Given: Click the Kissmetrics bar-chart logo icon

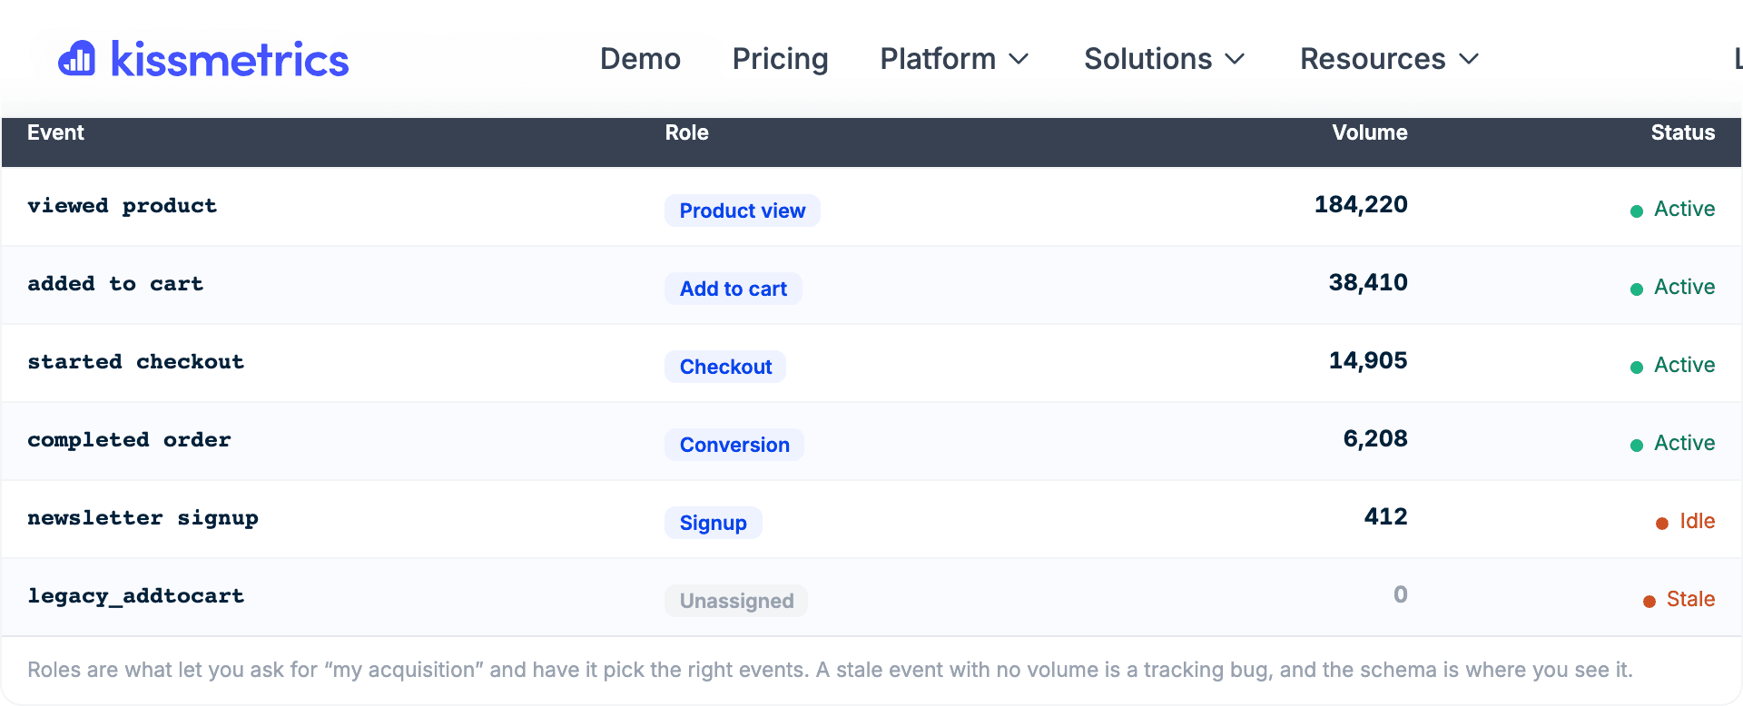Looking at the screenshot, I should 77,59.
